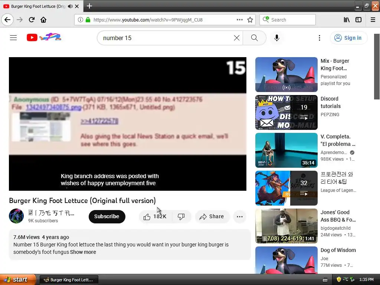The width and height of the screenshot is (380, 285).
Task: Subscribe to the channel
Action: click(x=107, y=216)
